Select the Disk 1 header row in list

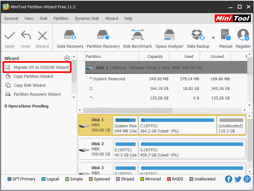tap(166, 68)
